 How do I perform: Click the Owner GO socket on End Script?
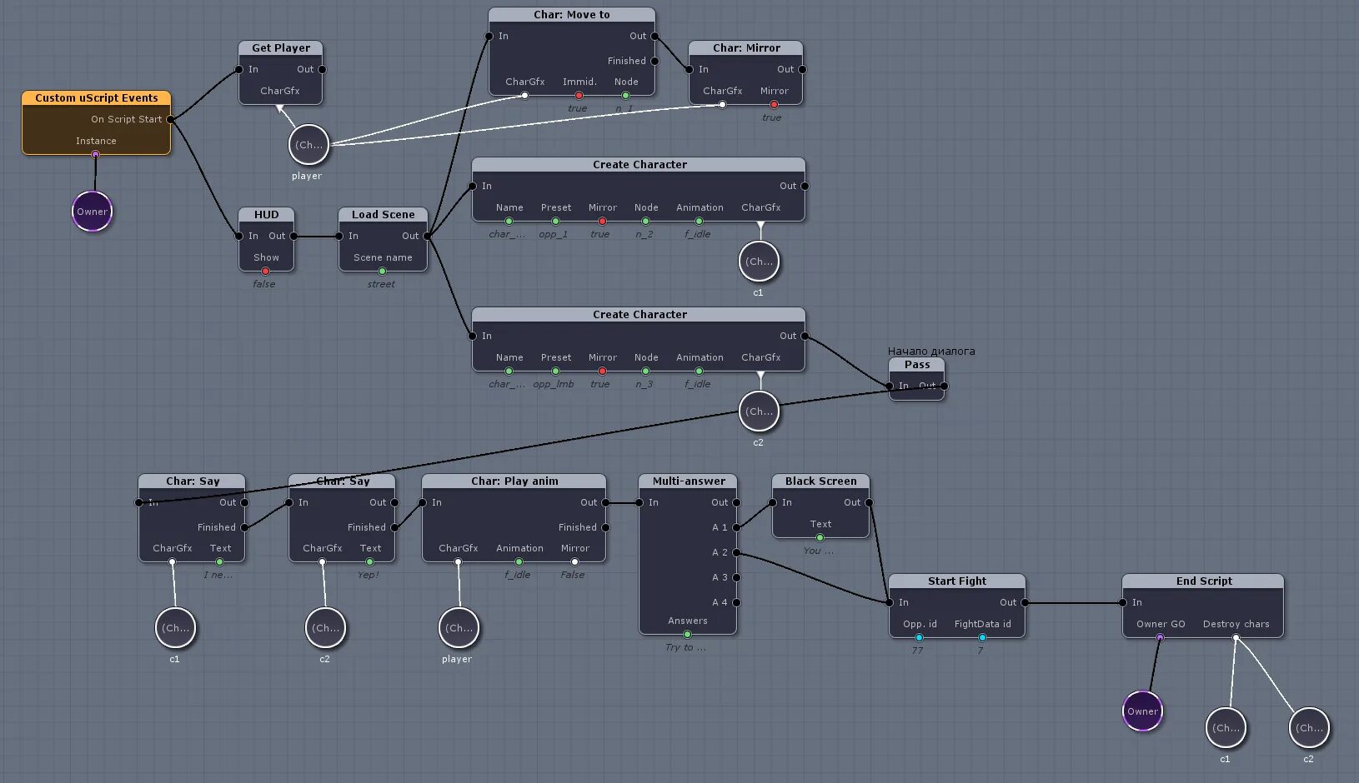[1160, 637]
